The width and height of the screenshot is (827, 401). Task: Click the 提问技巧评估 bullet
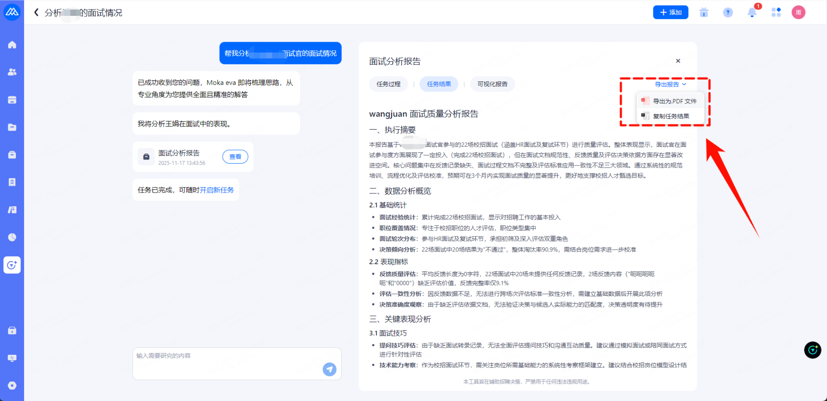533,350
